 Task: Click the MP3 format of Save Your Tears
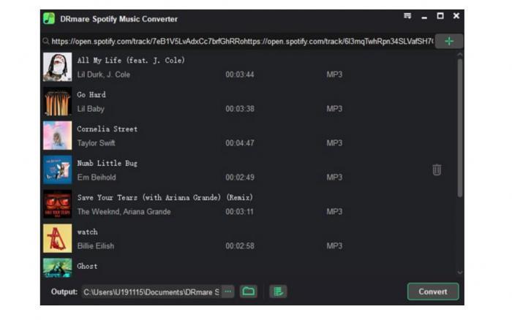point(334,211)
